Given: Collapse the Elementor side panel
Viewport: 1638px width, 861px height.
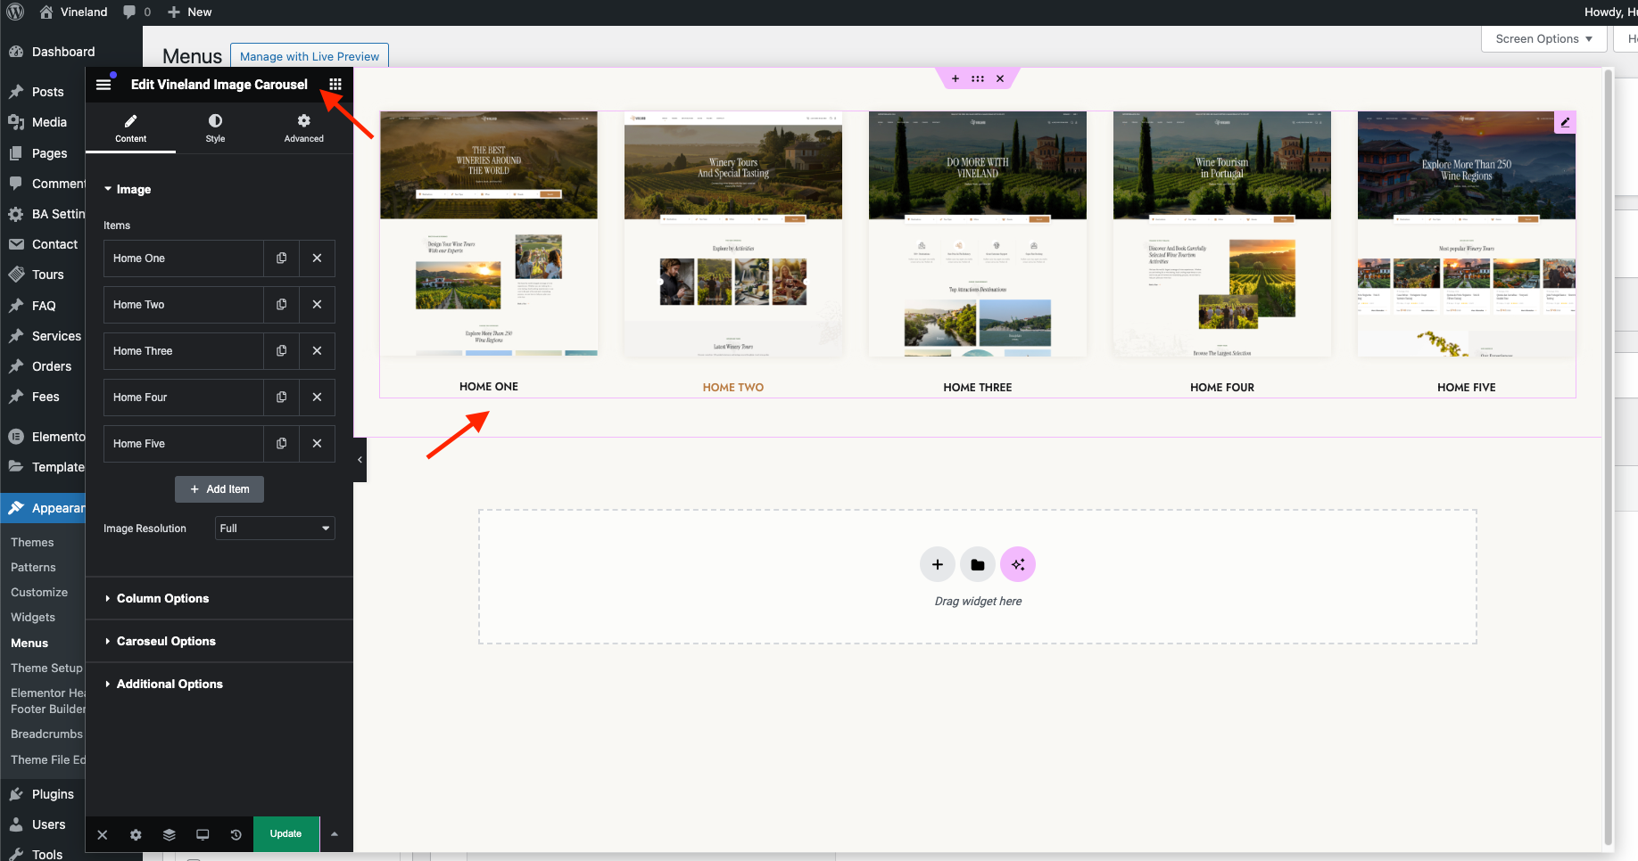Looking at the screenshot, I should tap(360, 460).
